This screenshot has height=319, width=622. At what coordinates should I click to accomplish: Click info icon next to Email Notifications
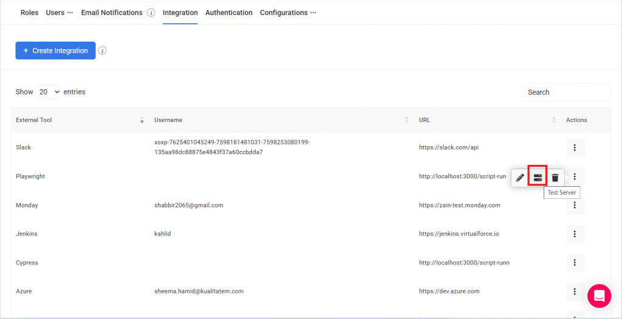151,13
